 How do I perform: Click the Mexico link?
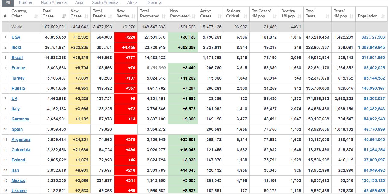point(18,180)
